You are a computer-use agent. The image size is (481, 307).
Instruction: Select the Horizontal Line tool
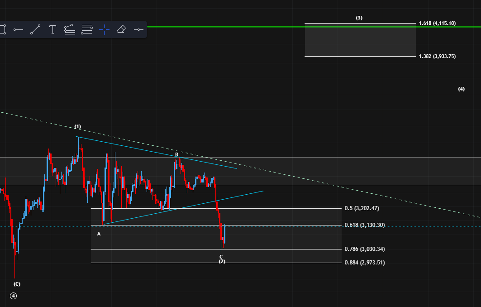click(x=138, y=29)
